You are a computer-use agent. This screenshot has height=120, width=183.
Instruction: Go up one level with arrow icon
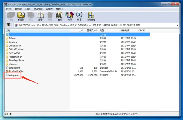pyautogui.click(x=8, y=25)
